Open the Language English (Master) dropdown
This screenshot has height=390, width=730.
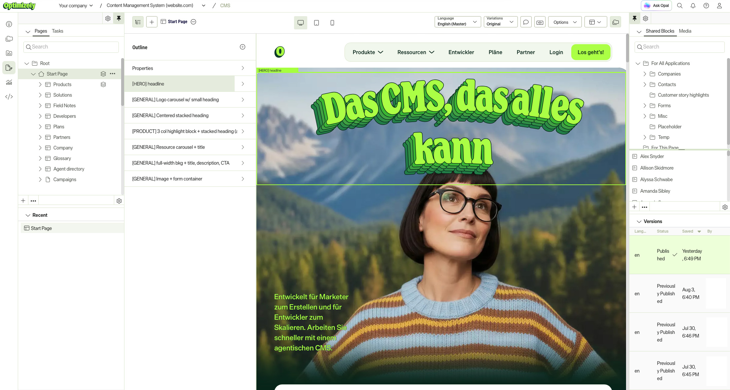tap(458, 21)
